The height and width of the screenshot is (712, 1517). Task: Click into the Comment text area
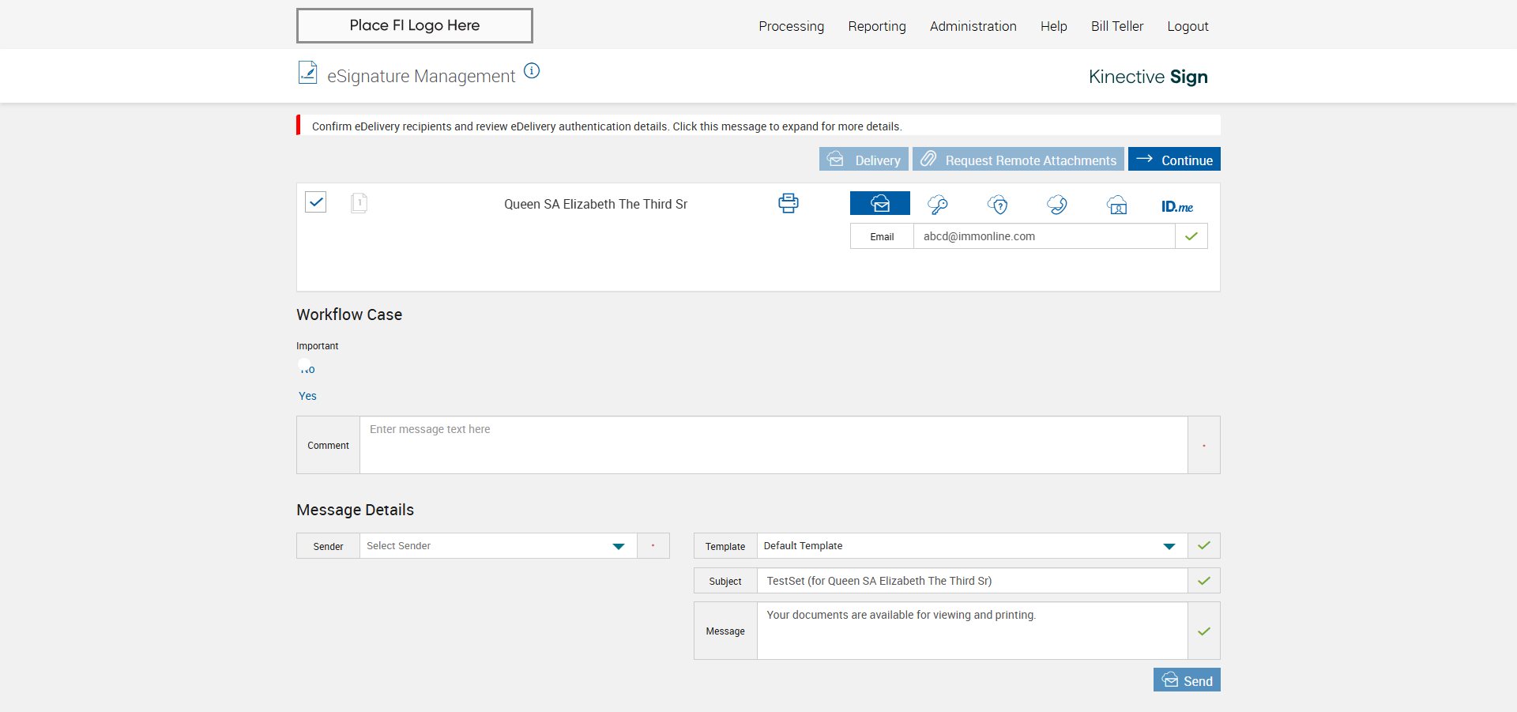(773, 445)
